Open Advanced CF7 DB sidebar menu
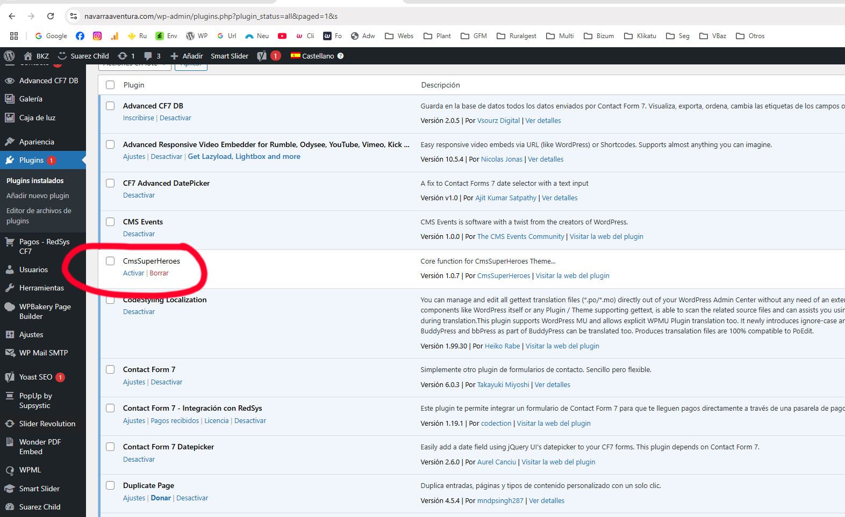 pos(43,81)
